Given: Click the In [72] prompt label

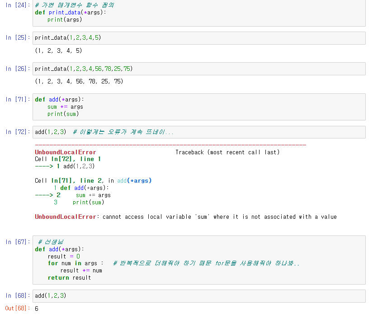Looking at the screenshot, I should 18,132.
